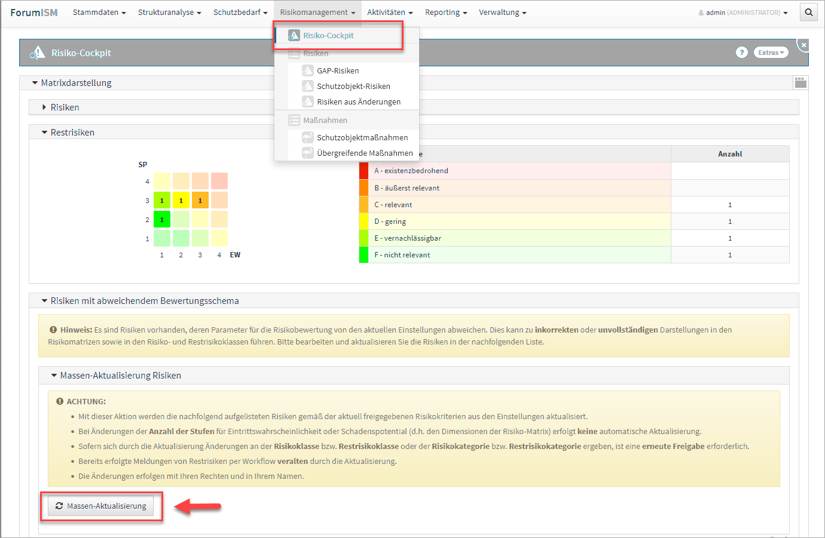Expand the Risiken section

tap(65, 107)
